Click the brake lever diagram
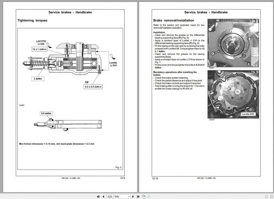The width and height of the screenshot is (274, 199). (x=68, y=124)
